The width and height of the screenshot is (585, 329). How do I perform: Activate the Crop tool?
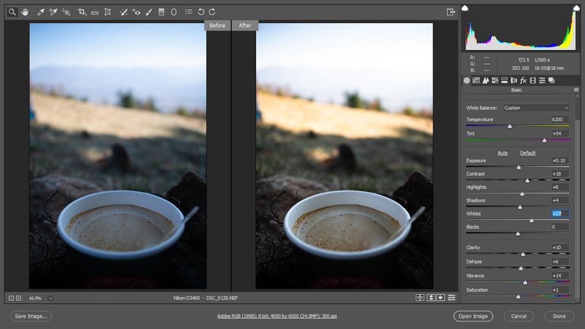click(x=82, y=12)
